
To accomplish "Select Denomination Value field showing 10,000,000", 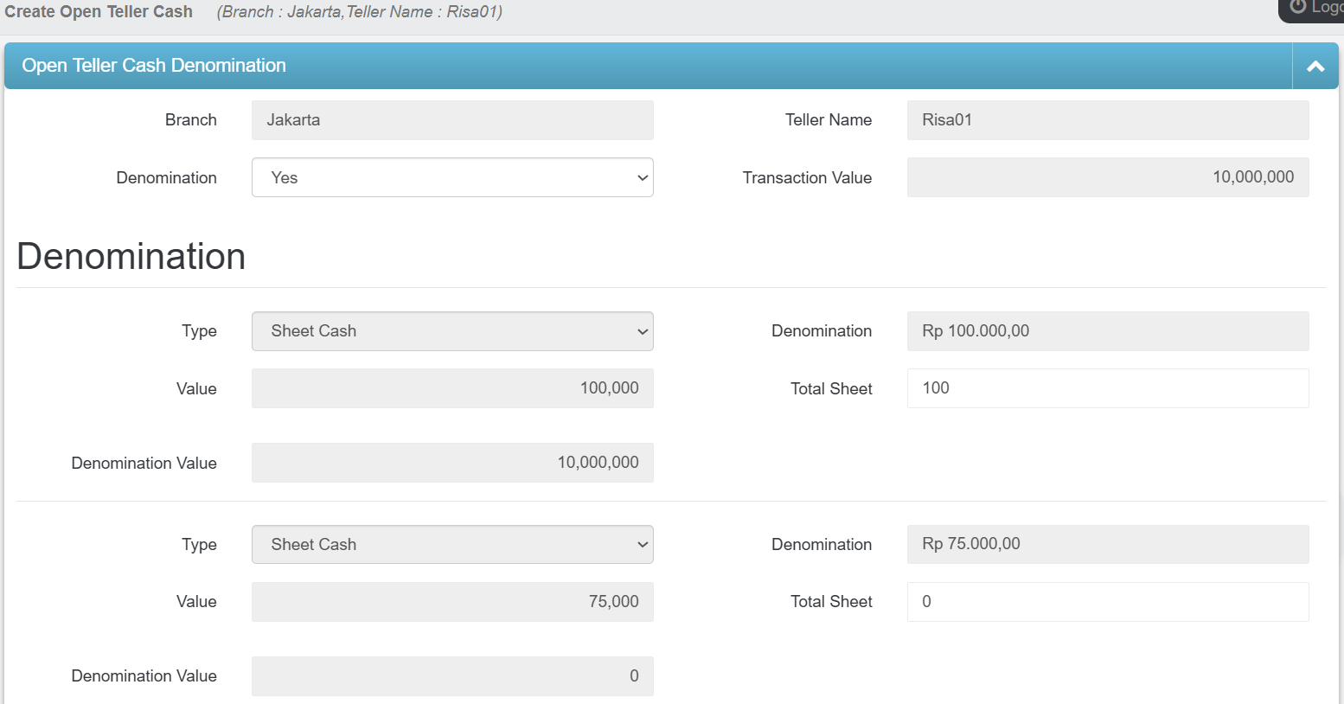I will (x=451, y=463).
